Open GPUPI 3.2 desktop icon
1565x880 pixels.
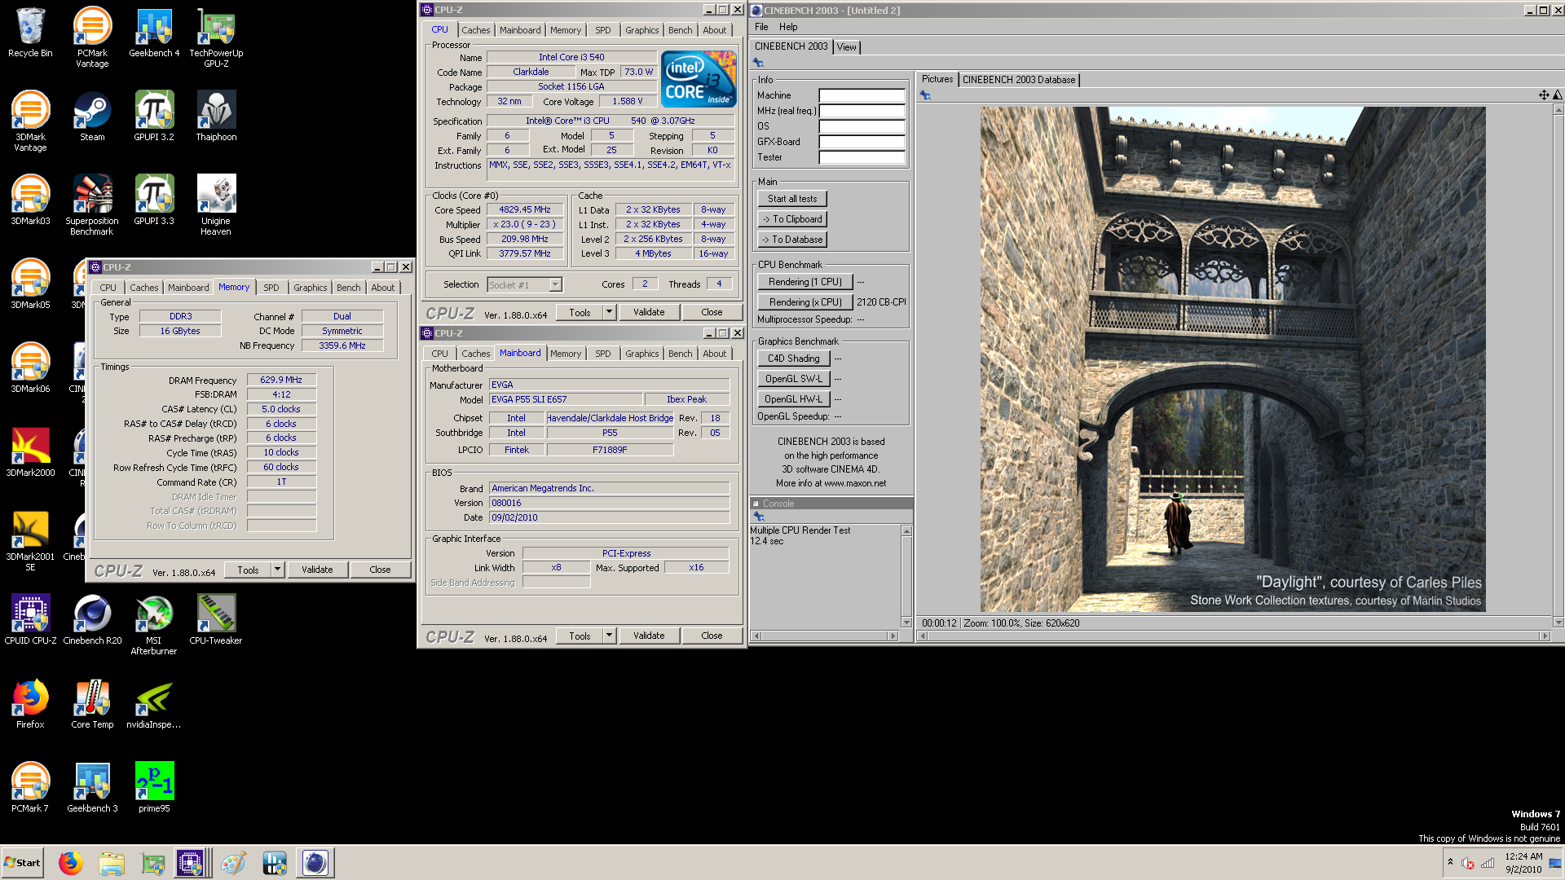[154, 117]
